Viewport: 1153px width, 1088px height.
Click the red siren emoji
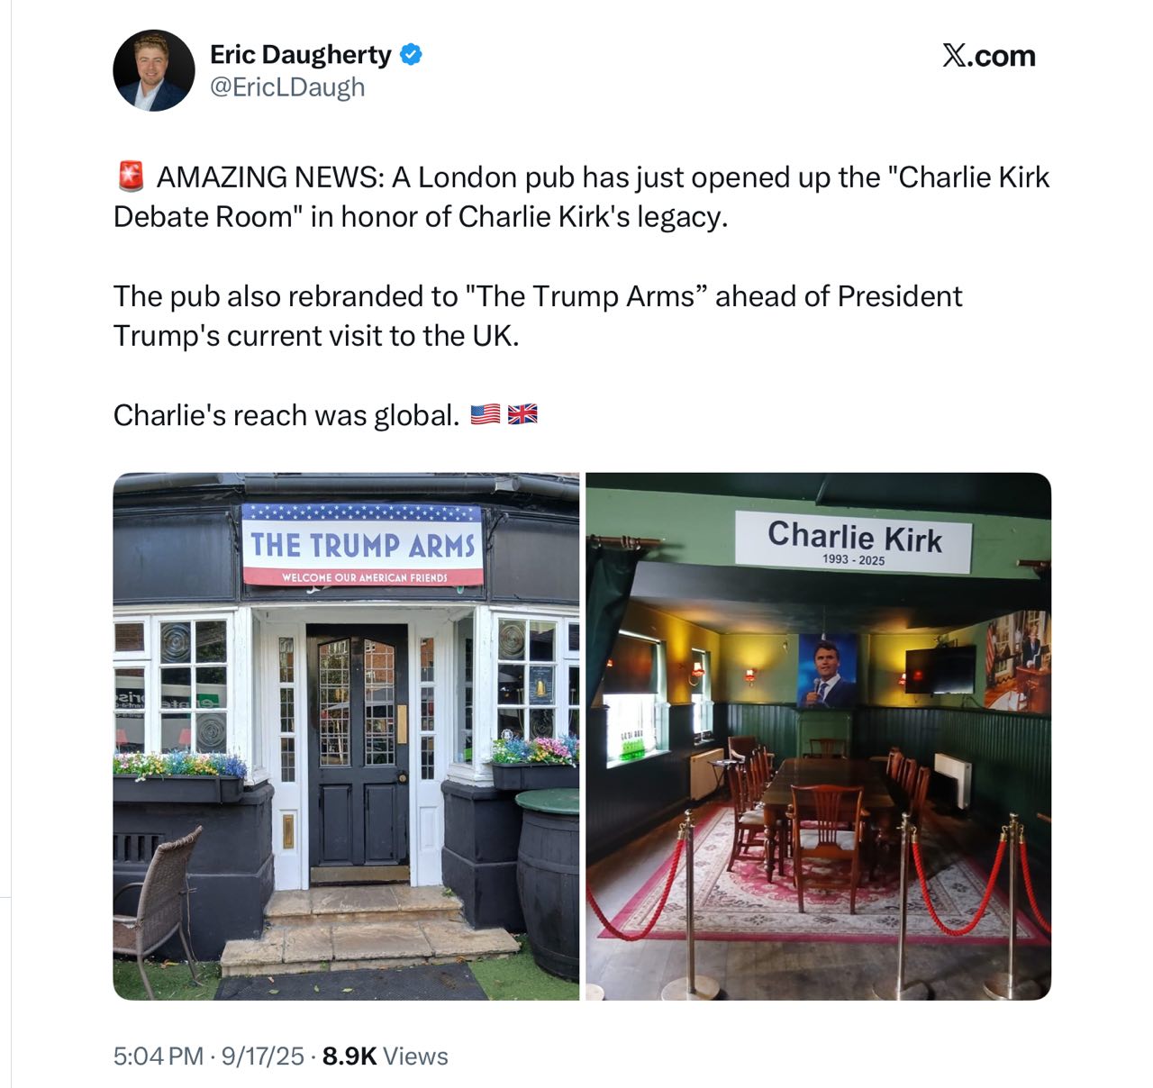coord(131,177)
